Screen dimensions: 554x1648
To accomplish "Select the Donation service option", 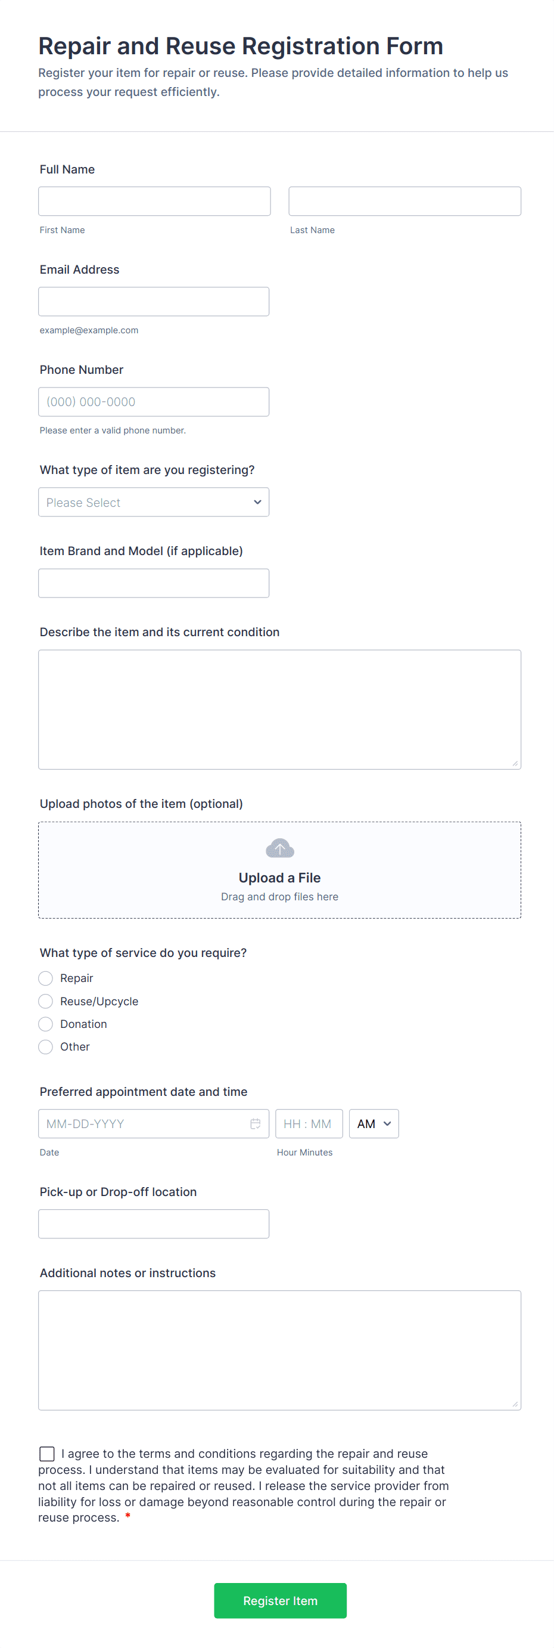I will point(45,1024).
